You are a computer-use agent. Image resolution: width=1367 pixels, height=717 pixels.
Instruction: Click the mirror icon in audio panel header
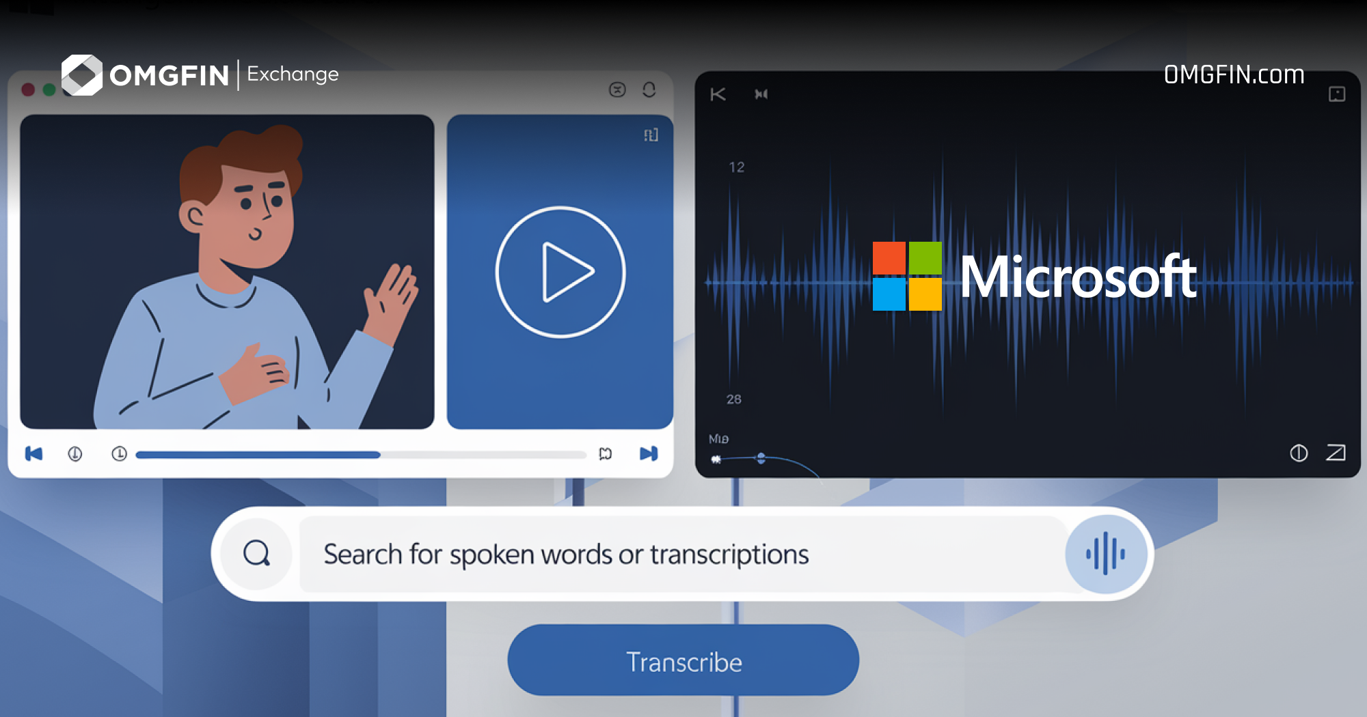point(761,94)
